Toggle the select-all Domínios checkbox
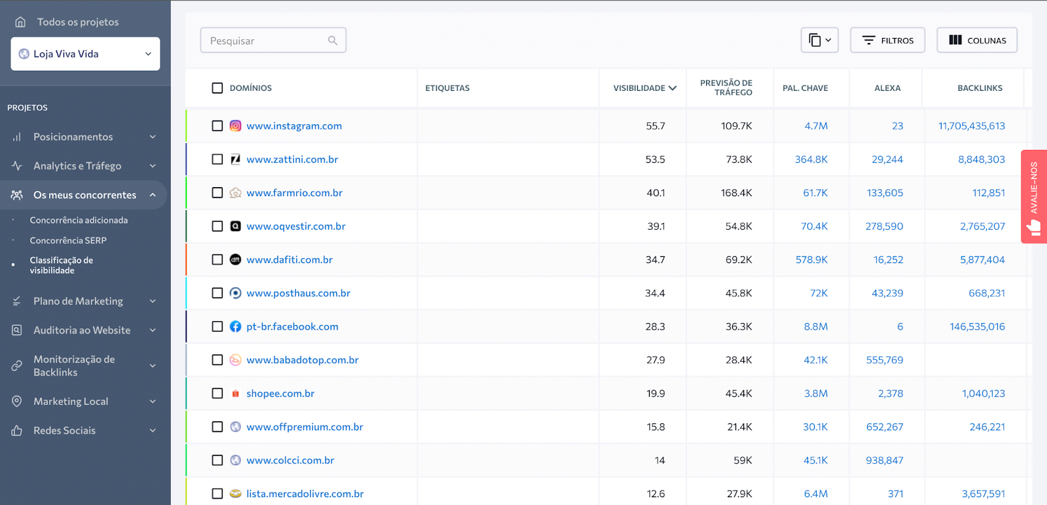Image resolution: width=1047 pixels, height=505 pixels. click(x=217, y=88)
